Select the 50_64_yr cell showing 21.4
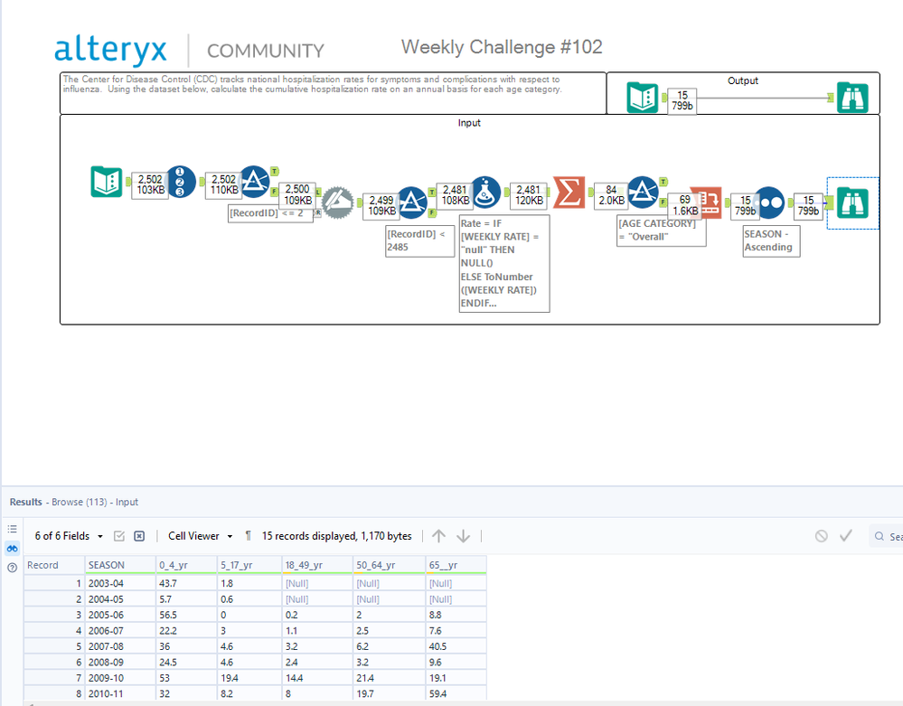Screen dimensions: 903x706 click(x=390, y=678)
